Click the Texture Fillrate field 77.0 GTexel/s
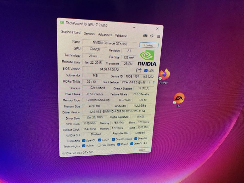The image size is (244, 183). 141,94
